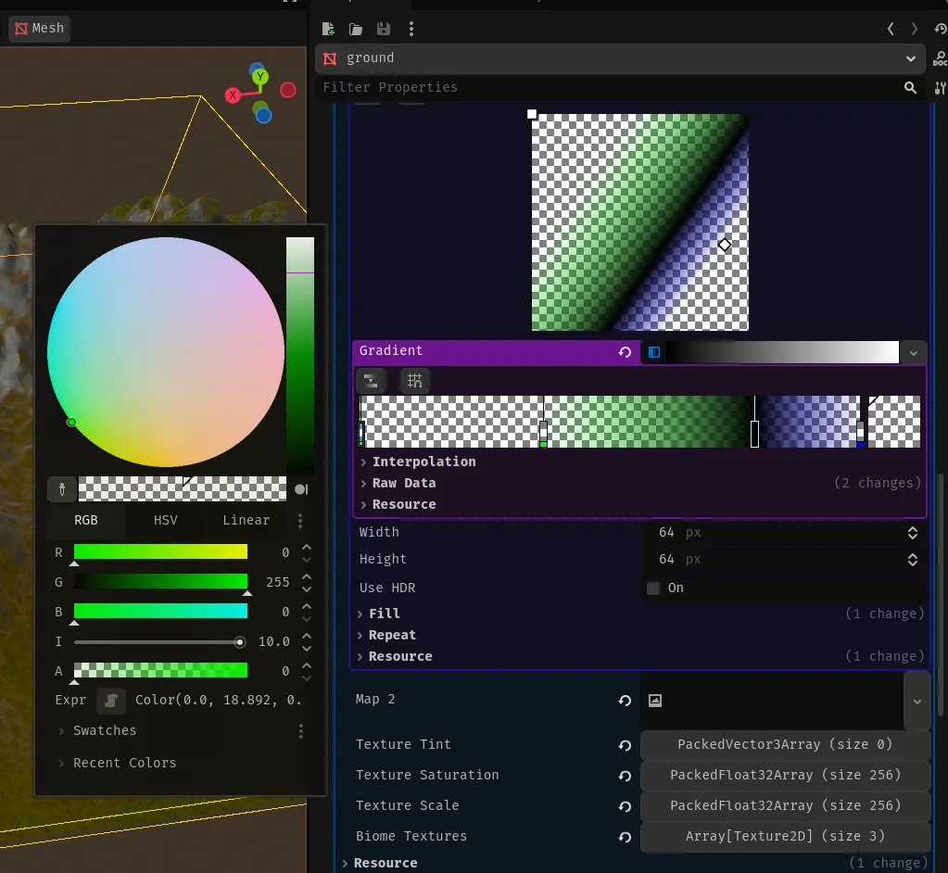This screenshot has height=873, width=948.
Task: Expand the Interpolation section
Action: [x=423, y=462]
